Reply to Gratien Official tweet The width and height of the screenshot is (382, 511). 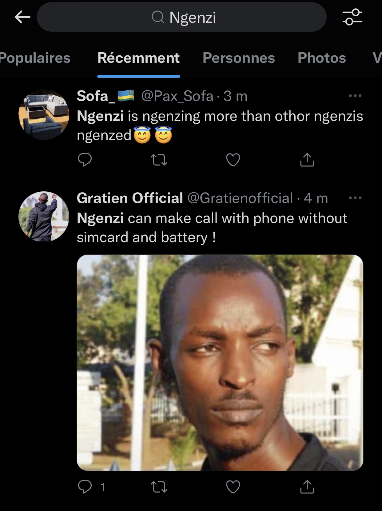coord(85,487)
